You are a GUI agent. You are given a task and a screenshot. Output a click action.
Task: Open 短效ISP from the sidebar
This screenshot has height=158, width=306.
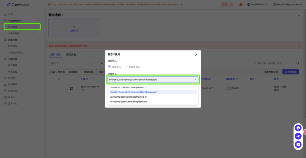pos(10,78)
